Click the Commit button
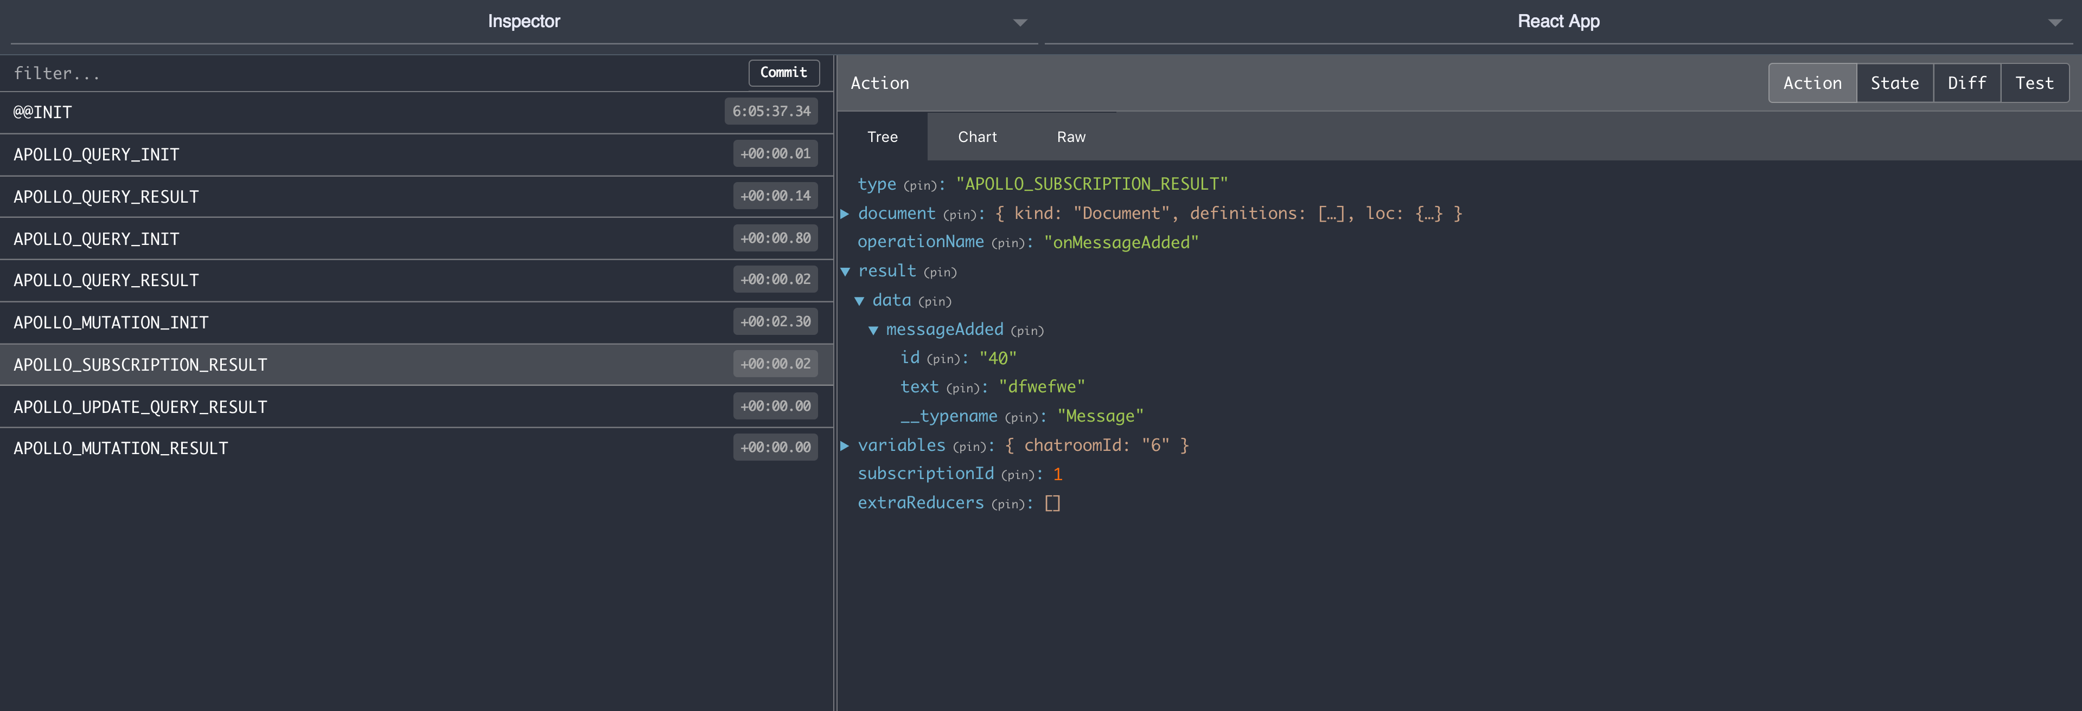Viewport: 2082px width, 711px height. tap(782, 73)
